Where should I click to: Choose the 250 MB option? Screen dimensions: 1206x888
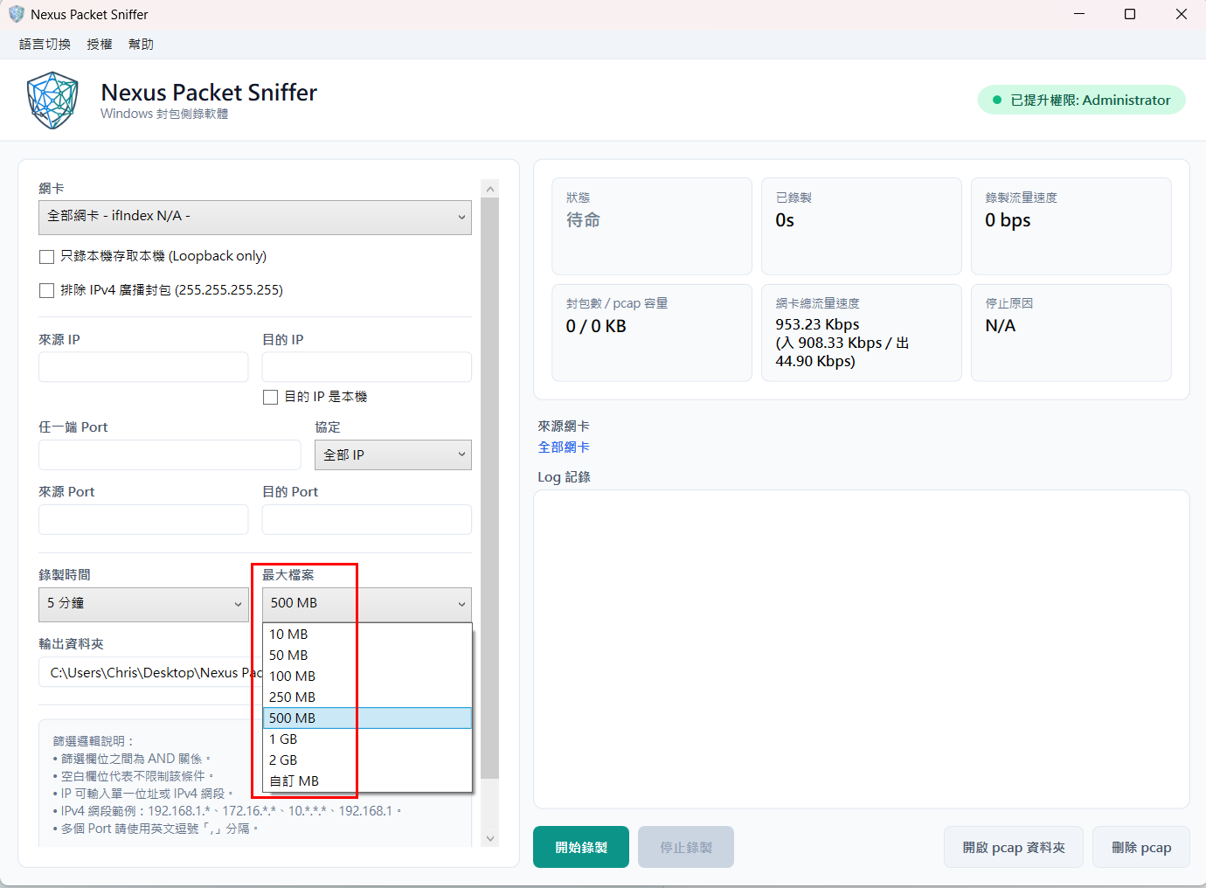367,697
